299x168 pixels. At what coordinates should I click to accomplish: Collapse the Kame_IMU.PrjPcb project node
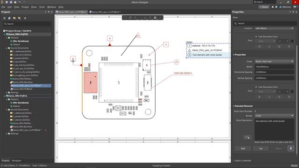(x=4, y=96)
